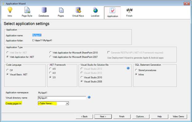This screenshot has height=122, width=192.
Task: Choose .NET Framework 4.5
Action: tap(50, 69)
